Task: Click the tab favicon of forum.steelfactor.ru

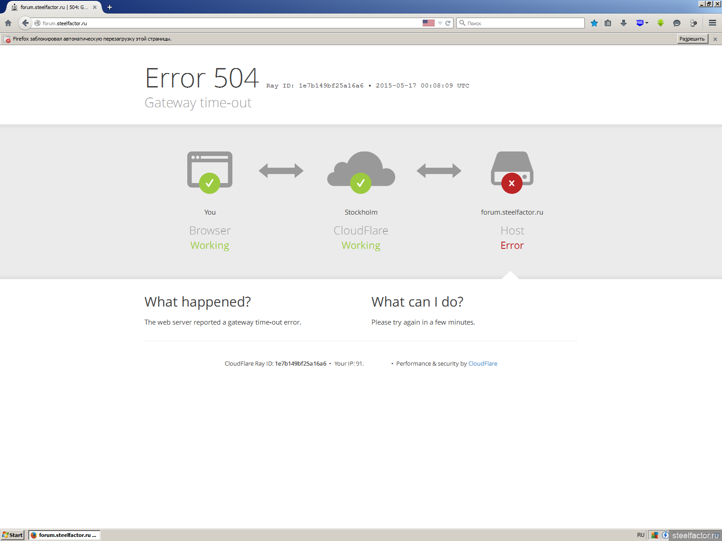Action: [14, 7]
